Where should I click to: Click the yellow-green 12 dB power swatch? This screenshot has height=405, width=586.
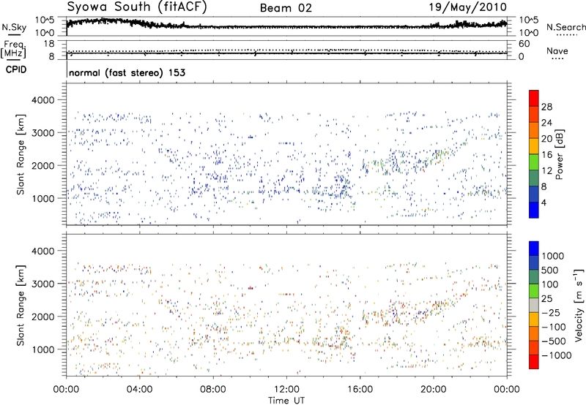pyautogui.click(x=534, y=162)
